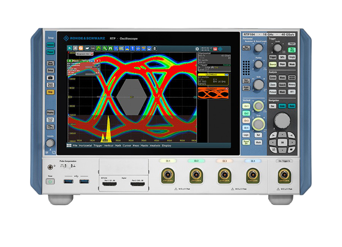Toggle the green Run Stop key
The image size is (342, 247).
click(x=292, y=50)
